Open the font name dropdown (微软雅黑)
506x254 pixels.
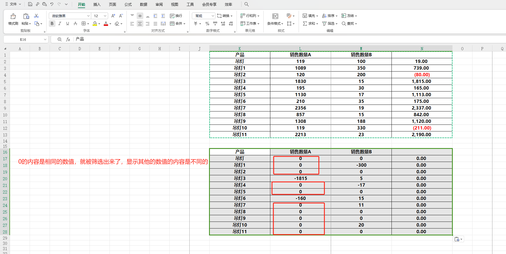(x=88, y=16)
